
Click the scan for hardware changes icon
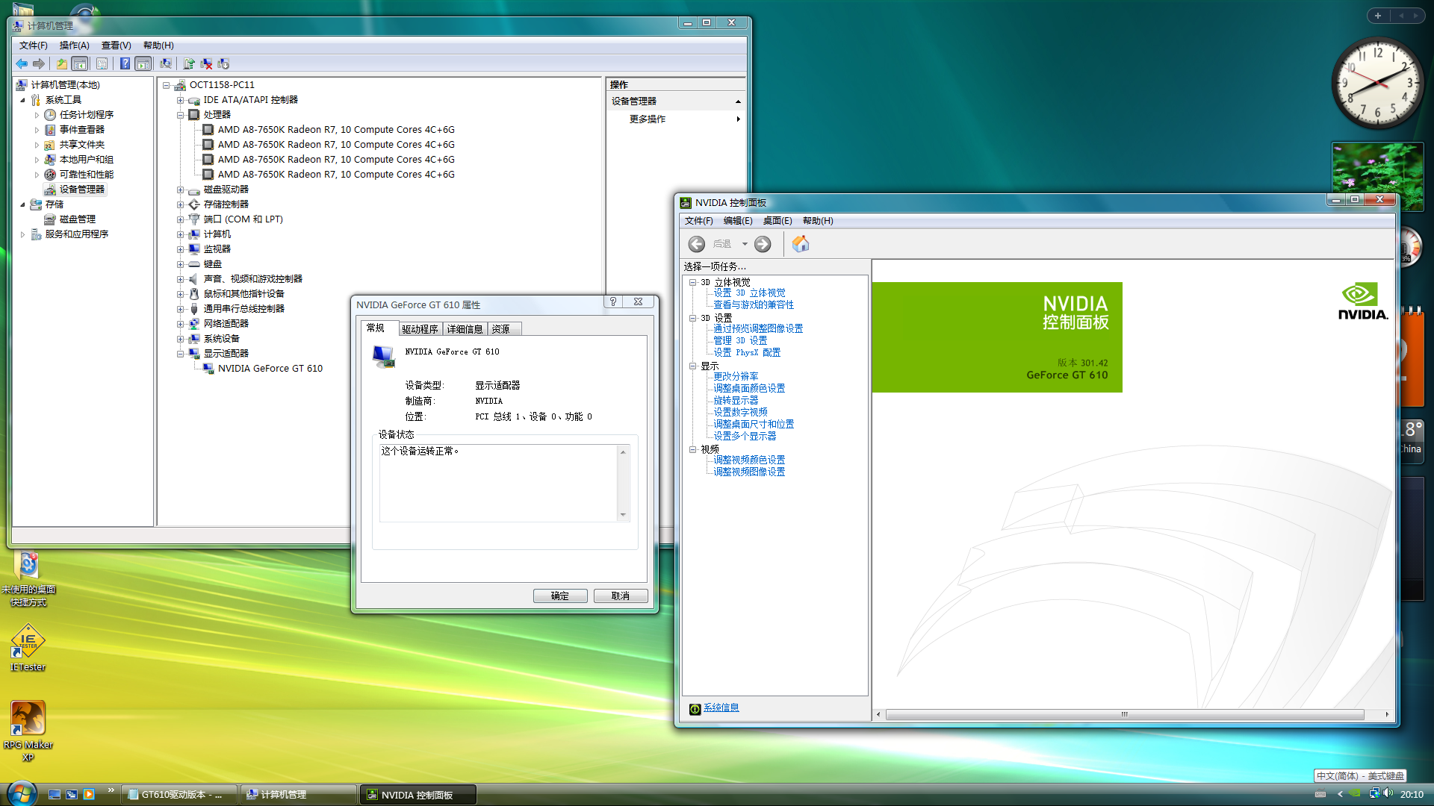click(166, 64)
